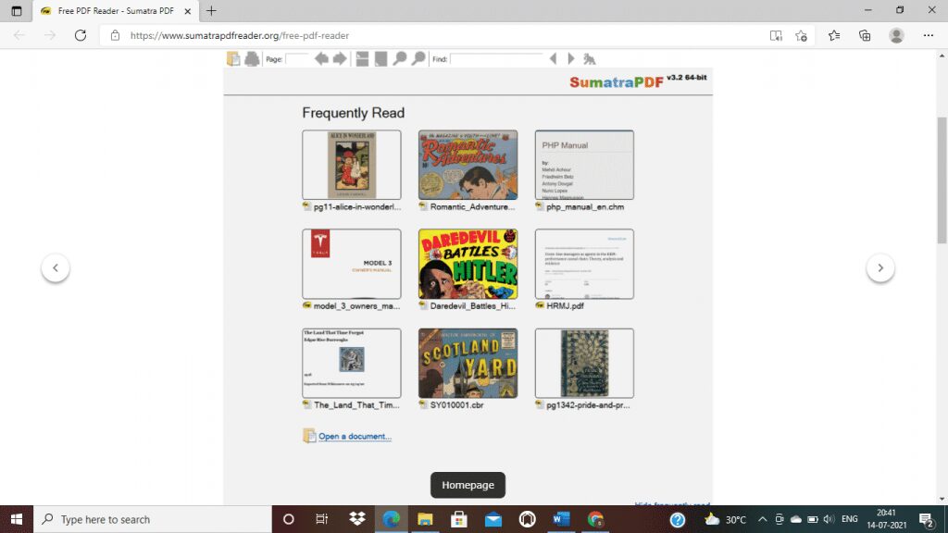
Task: Click the Find Next arrow
Action: point(570,58)
